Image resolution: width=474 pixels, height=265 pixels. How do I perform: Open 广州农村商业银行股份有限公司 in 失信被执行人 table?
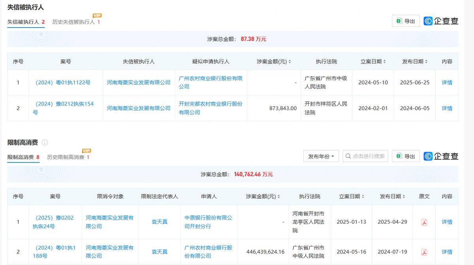(211, 82)
